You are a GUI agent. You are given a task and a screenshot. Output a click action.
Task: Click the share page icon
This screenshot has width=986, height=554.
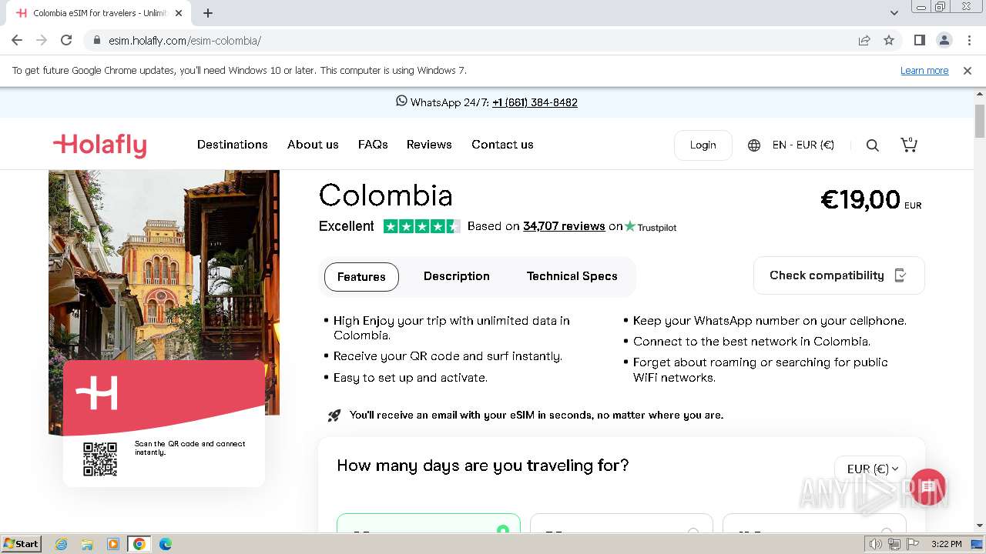[x=864, y=40]
